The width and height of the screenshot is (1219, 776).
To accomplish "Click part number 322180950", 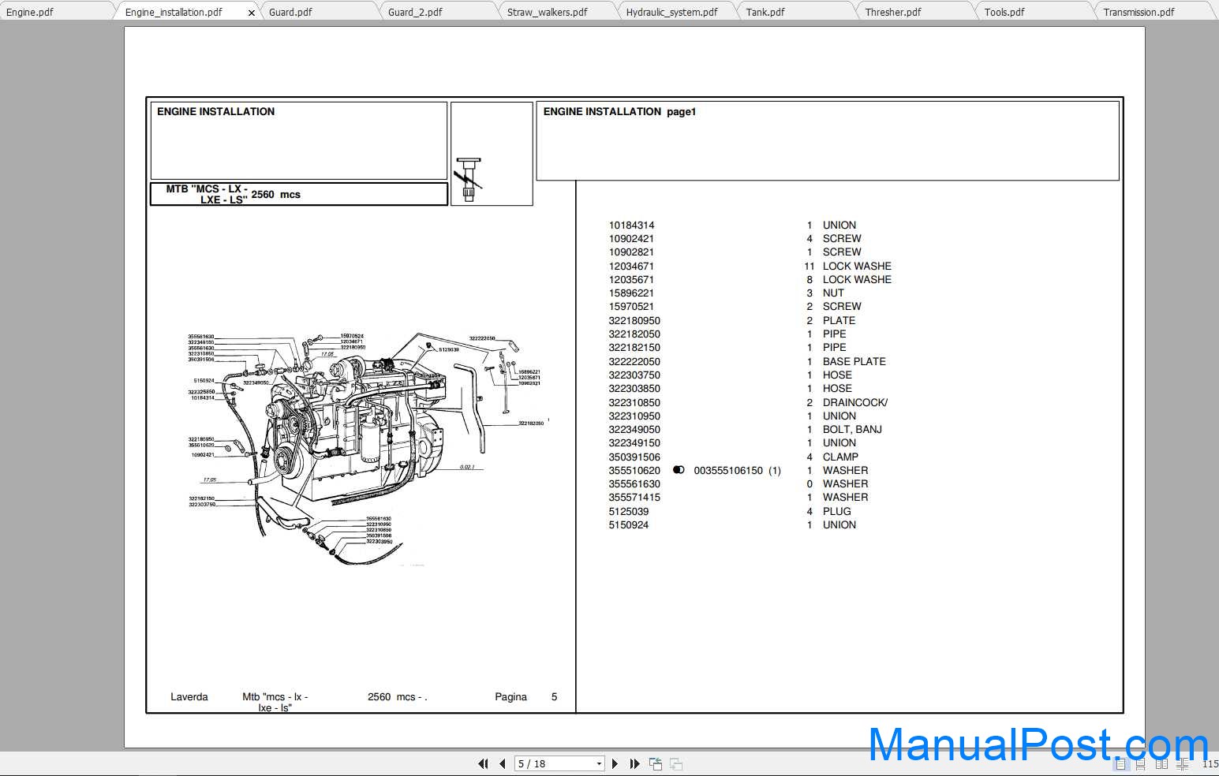I will [634, 320].
